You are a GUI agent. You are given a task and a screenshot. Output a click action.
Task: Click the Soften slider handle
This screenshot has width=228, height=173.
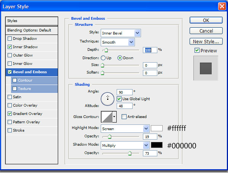tap(102, 73)
